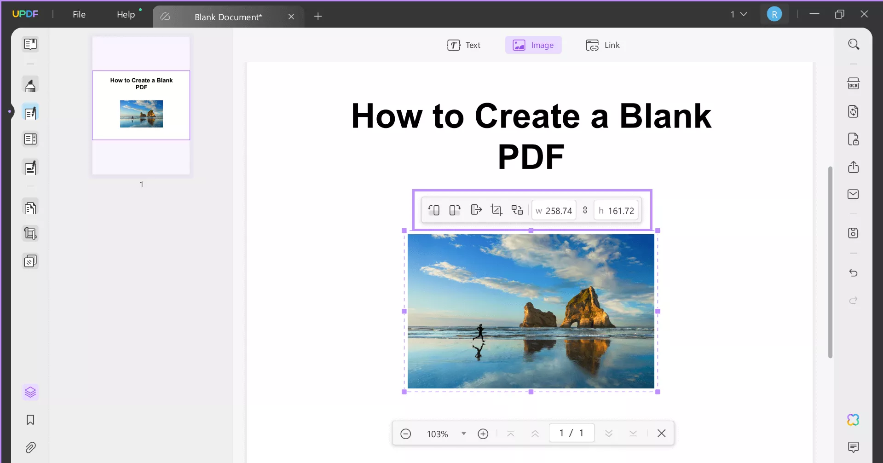
Task: Open the Organize Pages tool
Action: [x=30, y=208]
